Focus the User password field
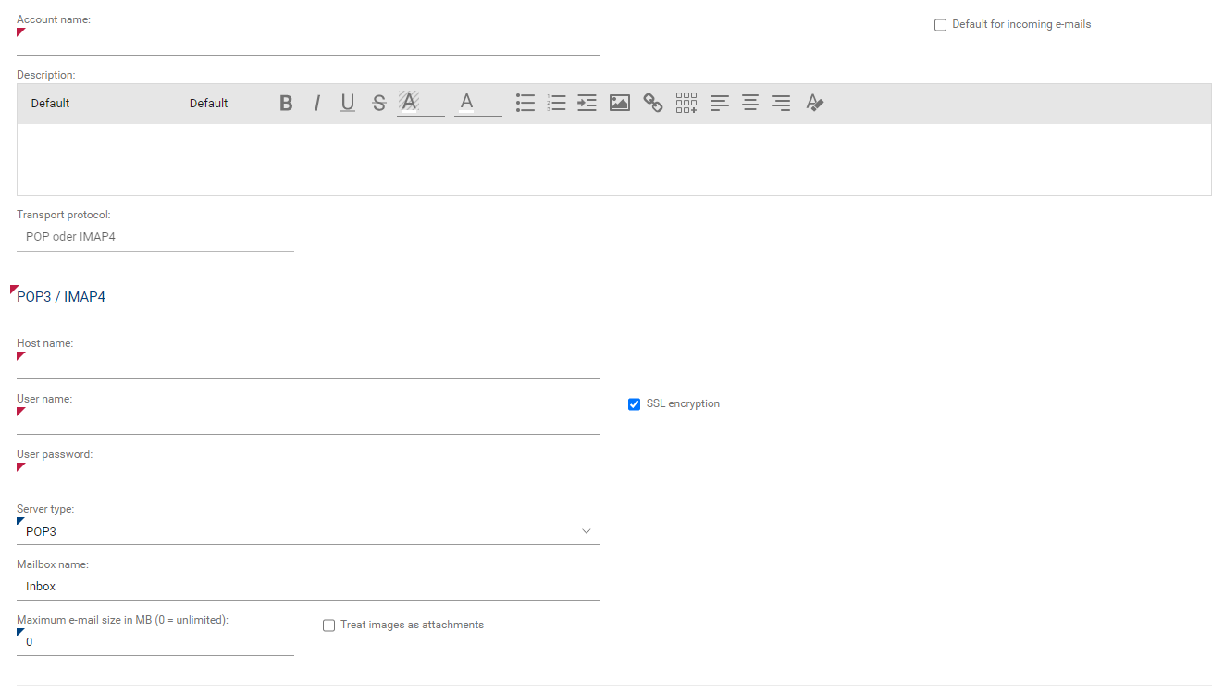The width and height of the screenshot is (1224, 694). pos(308,477)
